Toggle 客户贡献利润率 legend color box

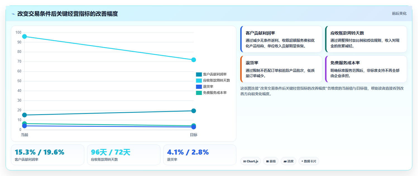coord(199,74)
